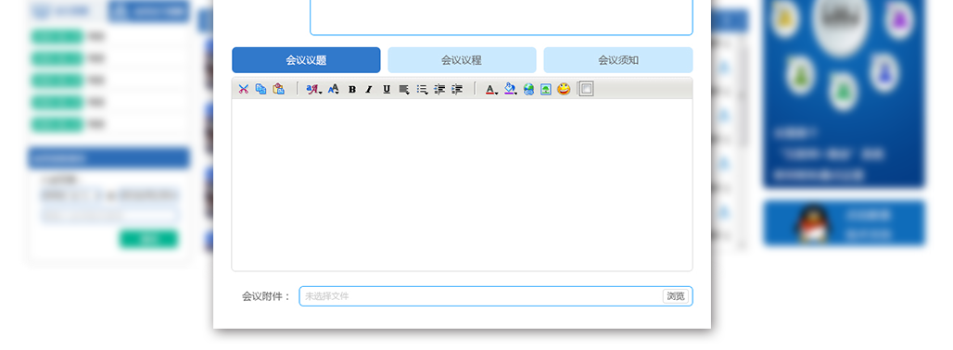Toggle underline formatting
953x350 pixels.
click(x=387, y=89)
